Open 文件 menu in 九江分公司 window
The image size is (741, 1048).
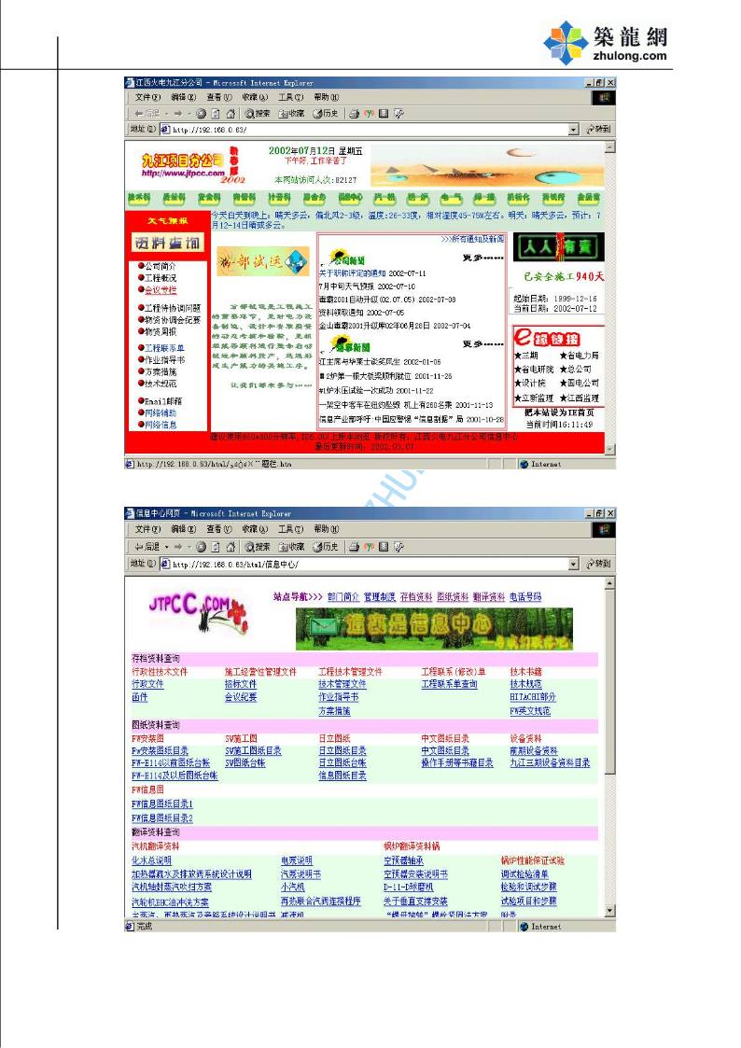(147, 98)
